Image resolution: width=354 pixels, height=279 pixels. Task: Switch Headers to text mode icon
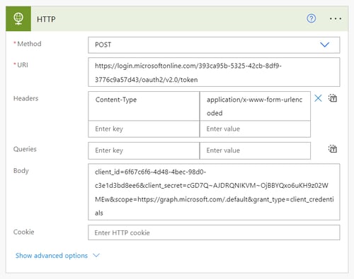[333, 98]
